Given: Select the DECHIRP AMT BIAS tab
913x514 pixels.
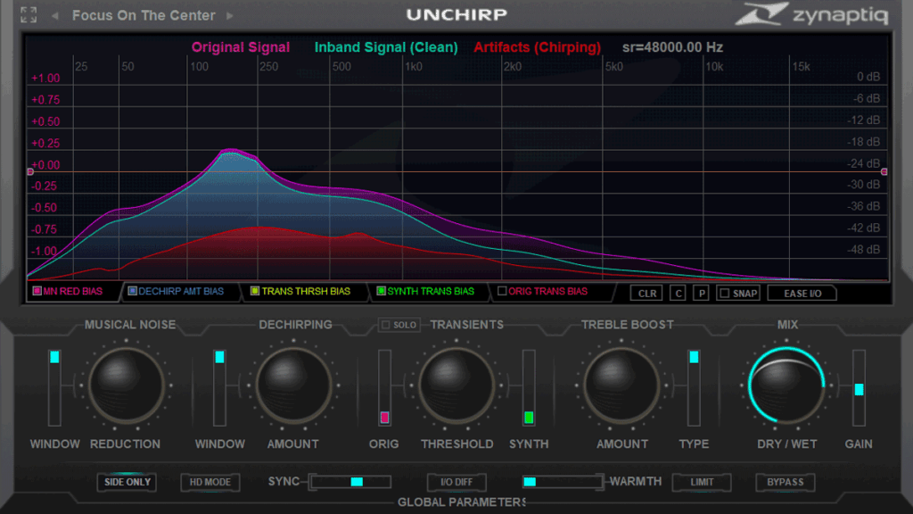Looking at the screenshot, I should coord(180,292).
